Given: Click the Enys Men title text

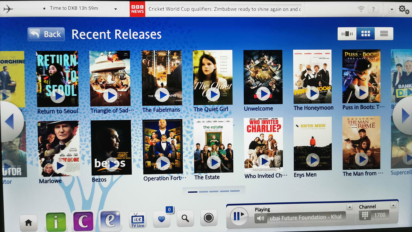Looking at the screenshot, I should (305, 175).
